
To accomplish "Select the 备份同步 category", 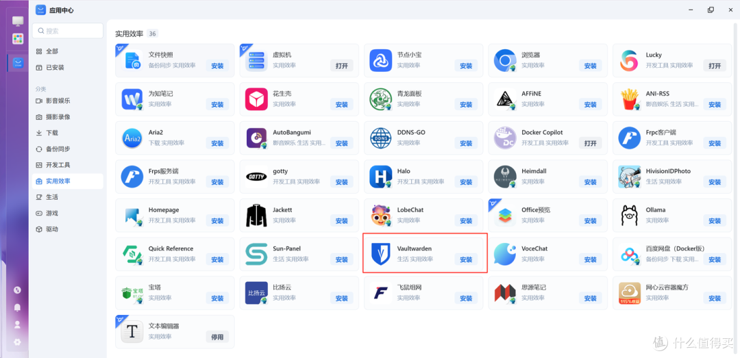I will [67, 149].
